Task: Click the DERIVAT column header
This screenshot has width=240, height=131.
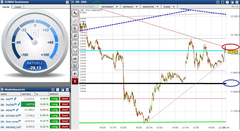Action: click(x=59, y=94)
